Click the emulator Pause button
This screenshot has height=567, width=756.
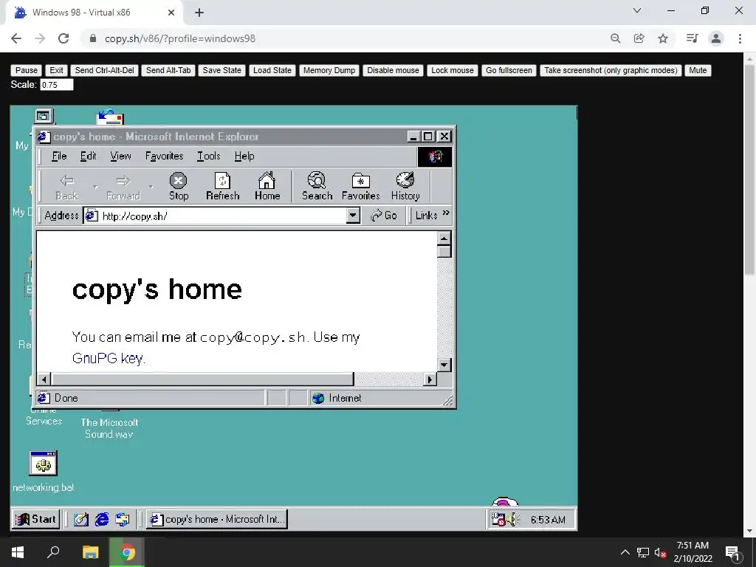coord(27,70)
